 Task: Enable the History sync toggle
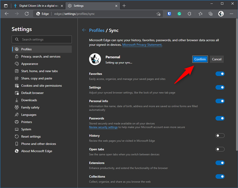coord(220,136)
